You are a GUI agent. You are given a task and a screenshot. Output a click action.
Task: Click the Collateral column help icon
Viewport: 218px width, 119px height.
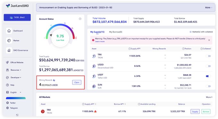point(201,49)
